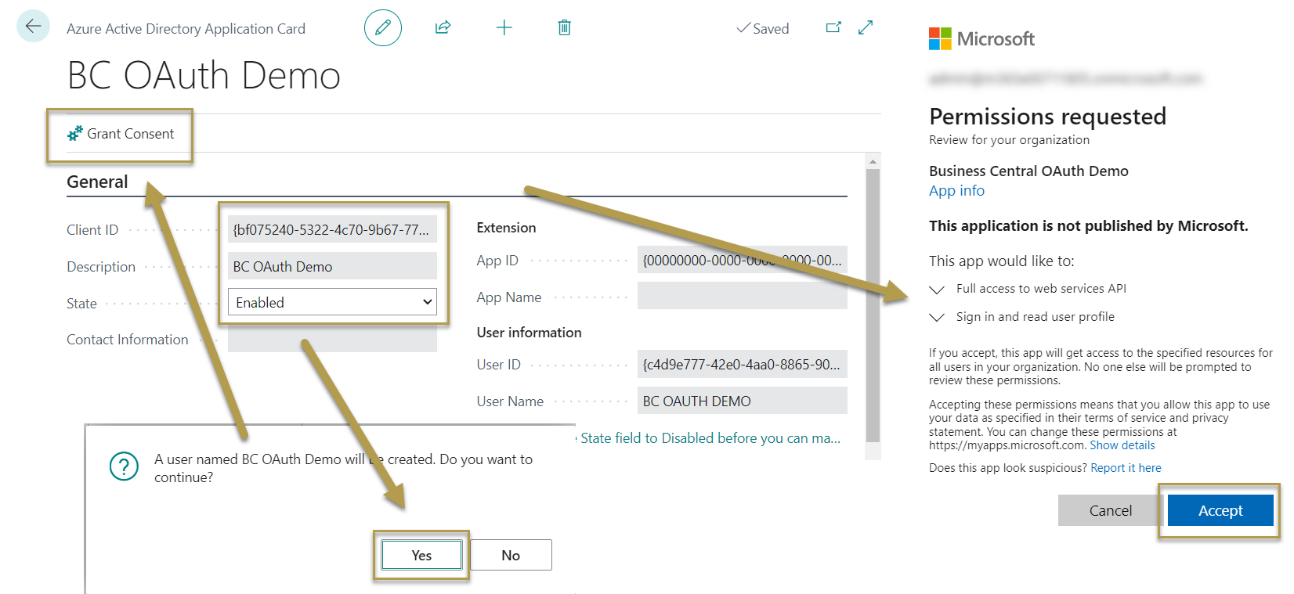Open record in new window icon
This screenshot has height=594, width=1294.
point(833,27)
